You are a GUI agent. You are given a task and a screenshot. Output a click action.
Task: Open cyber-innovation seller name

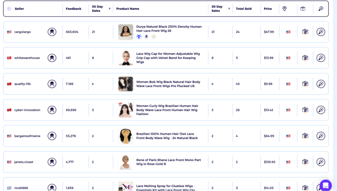pyautogui.click(x=27, y=110)
